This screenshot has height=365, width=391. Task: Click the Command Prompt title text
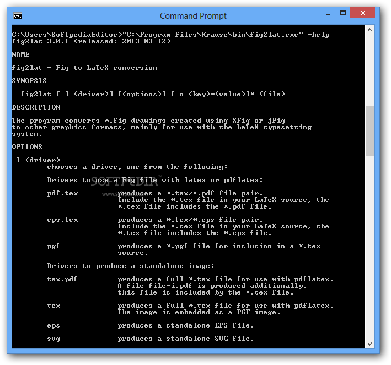193,16
